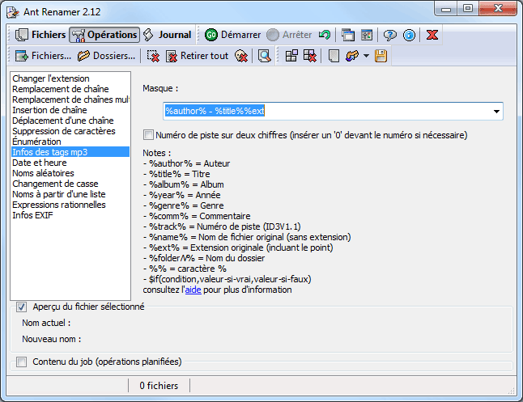523x402 pixels.
Task: Open the aide help link
Action: tap(193, 290)
